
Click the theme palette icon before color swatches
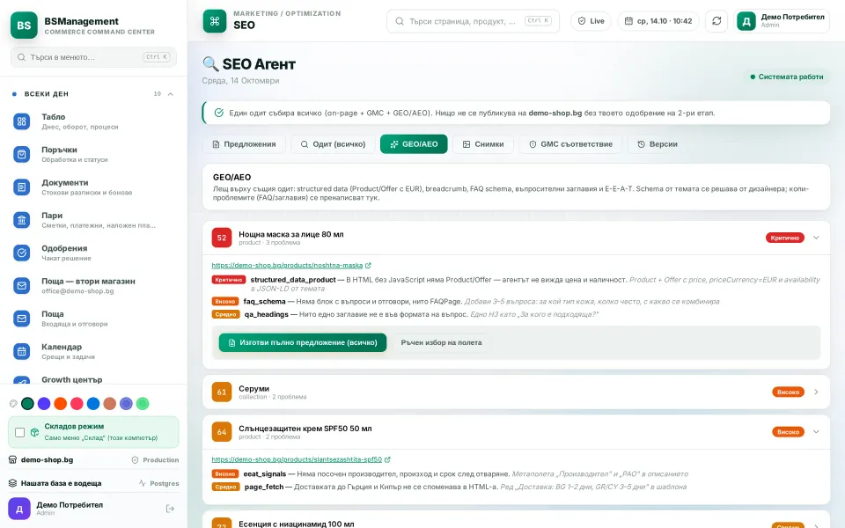tap(13, 404)
